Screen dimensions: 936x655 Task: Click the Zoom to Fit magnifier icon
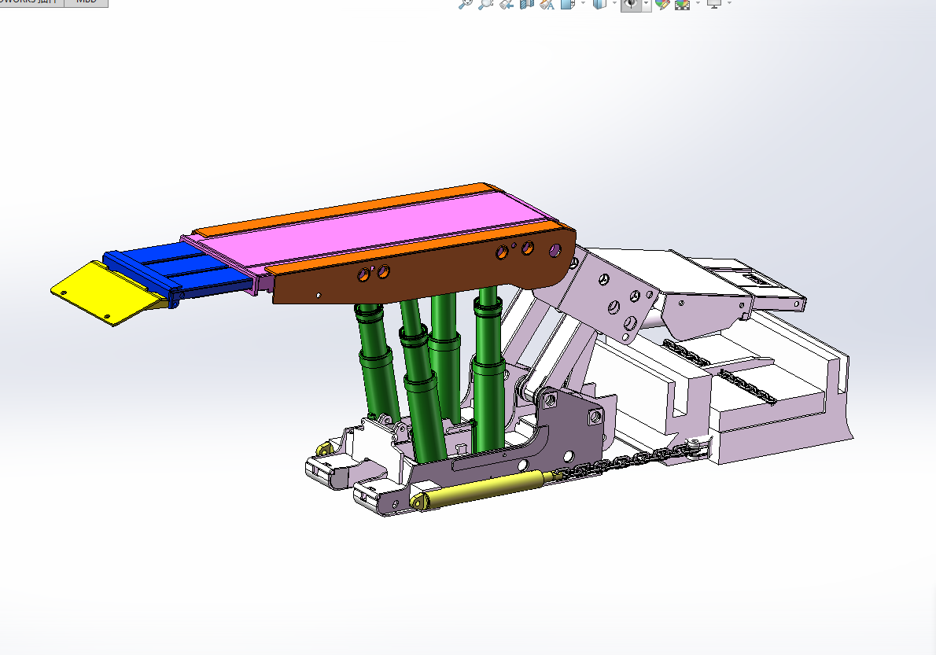465,4
